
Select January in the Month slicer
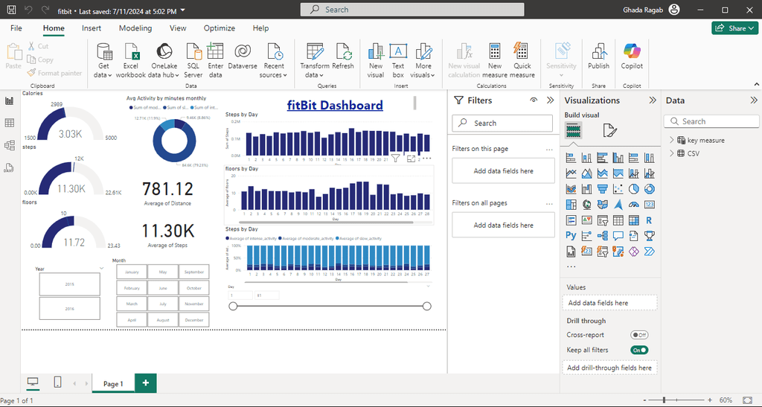tap(132, 272)
